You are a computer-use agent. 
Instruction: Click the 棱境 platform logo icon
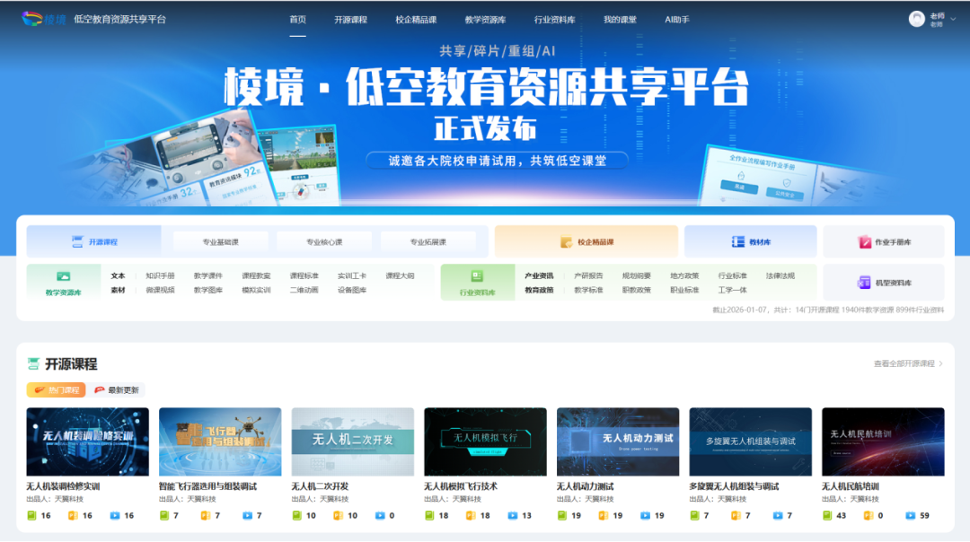32,19
